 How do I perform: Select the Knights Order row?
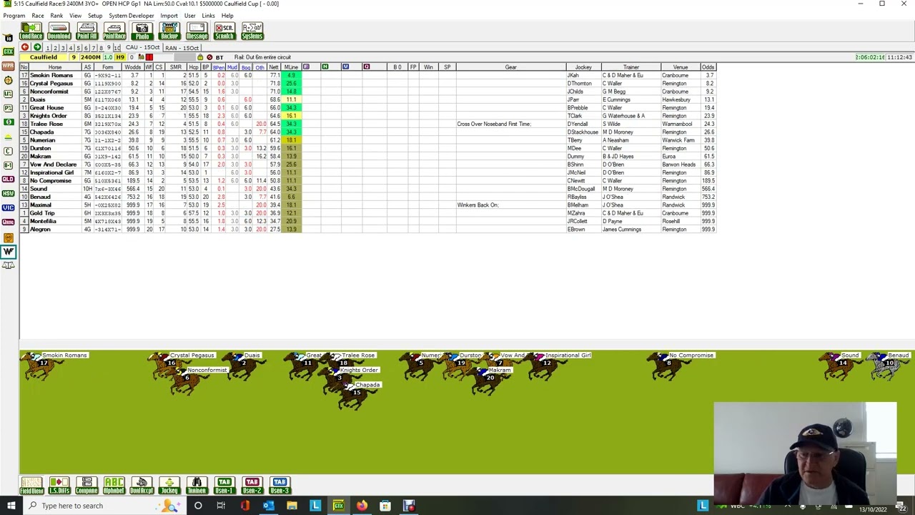(x=367, y=116)
